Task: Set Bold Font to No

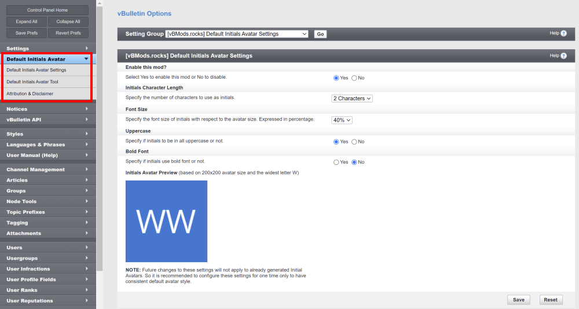Action: tap(354, 162)
